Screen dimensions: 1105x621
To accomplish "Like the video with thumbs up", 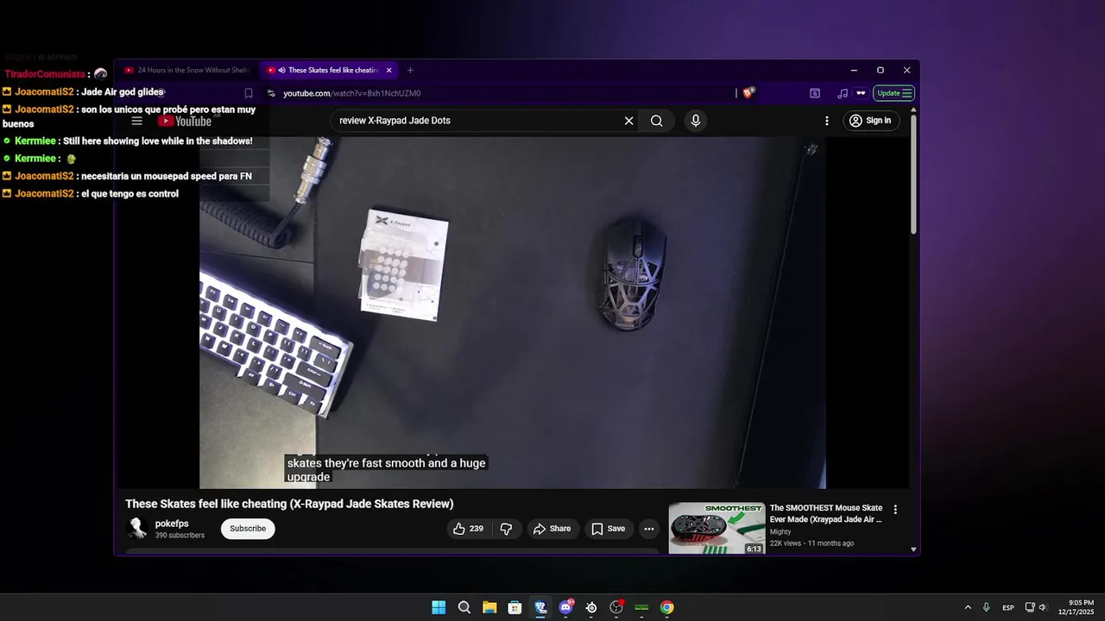I will pos(468,529).
